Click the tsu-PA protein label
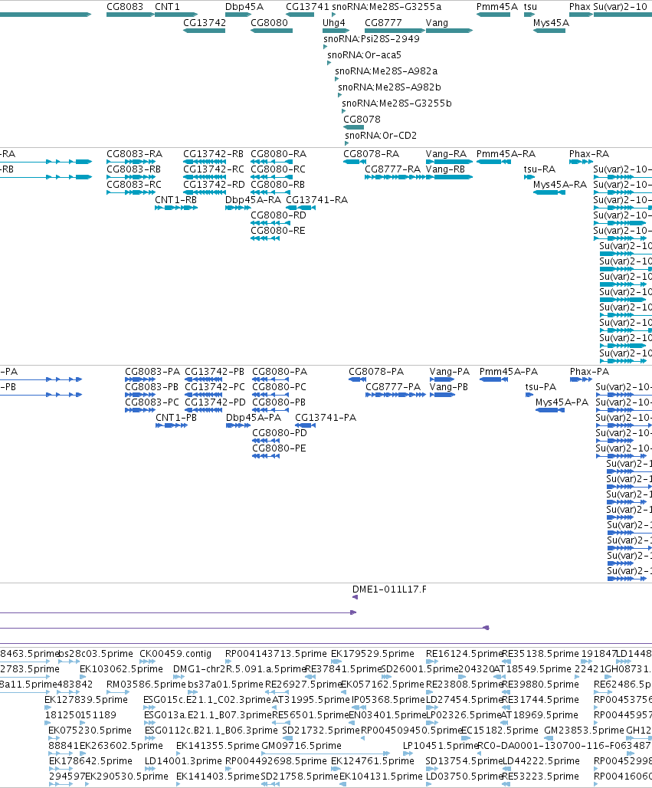 (540, 387)
